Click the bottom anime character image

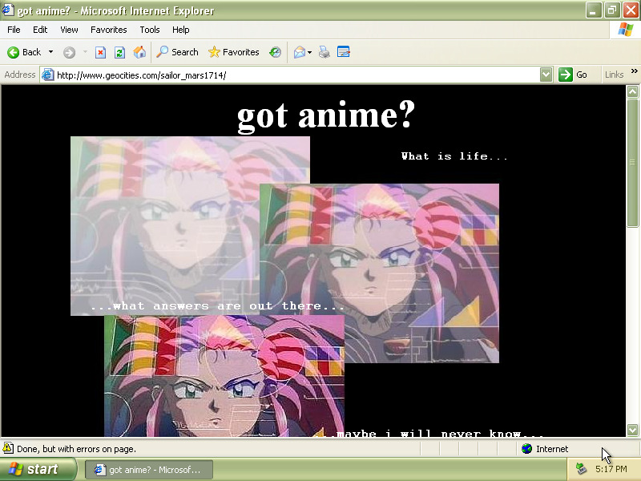coord(224,376)
